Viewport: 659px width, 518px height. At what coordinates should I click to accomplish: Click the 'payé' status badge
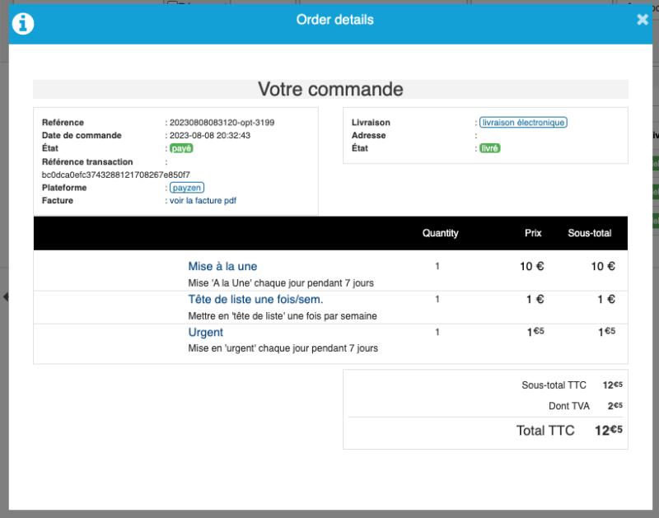pyautogui.click(x=180, y=148)
